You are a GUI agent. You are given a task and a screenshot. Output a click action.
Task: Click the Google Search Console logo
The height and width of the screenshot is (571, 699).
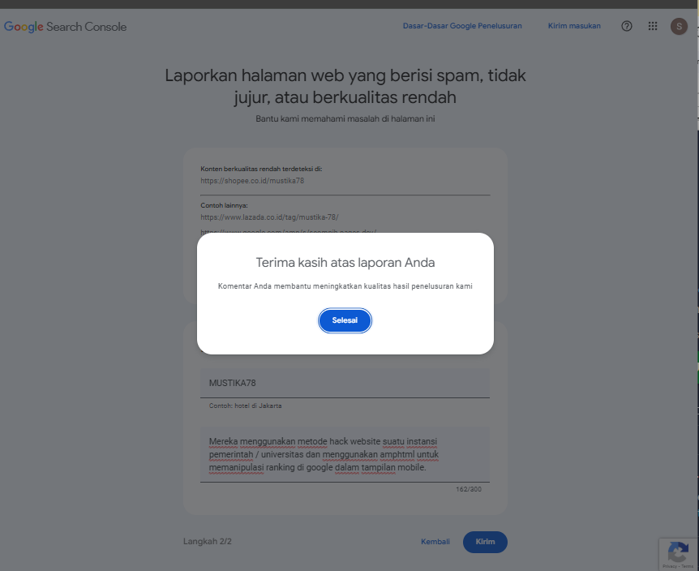65,27
